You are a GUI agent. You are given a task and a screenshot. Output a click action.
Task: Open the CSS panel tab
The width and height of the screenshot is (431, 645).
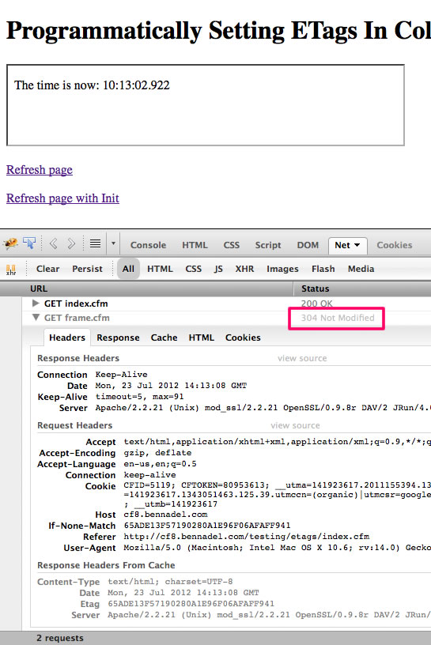(232, 245)
